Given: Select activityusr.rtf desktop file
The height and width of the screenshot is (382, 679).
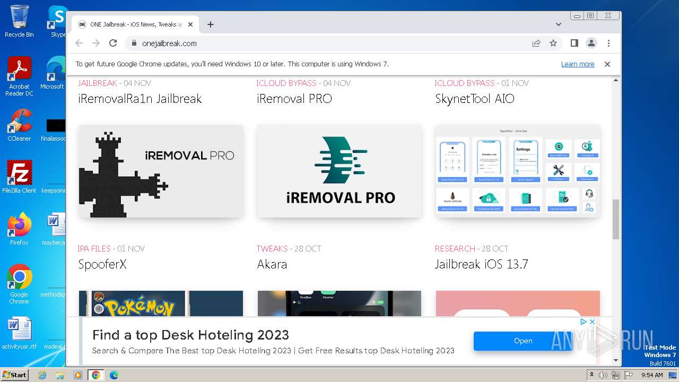Looking at the screenshot, I should (19, 333).
